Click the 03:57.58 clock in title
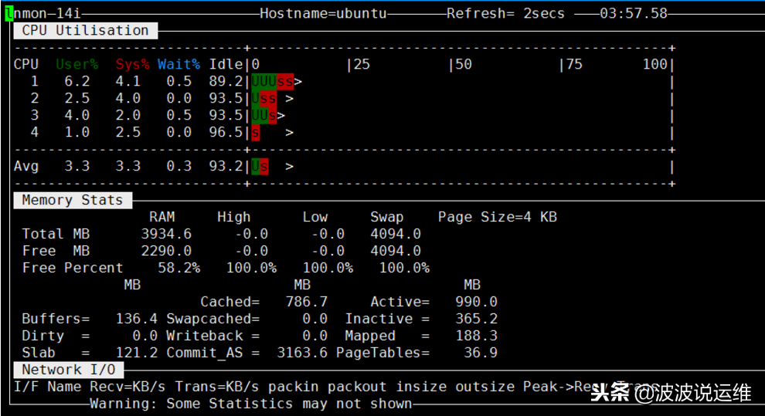 (x=633, y=13)
